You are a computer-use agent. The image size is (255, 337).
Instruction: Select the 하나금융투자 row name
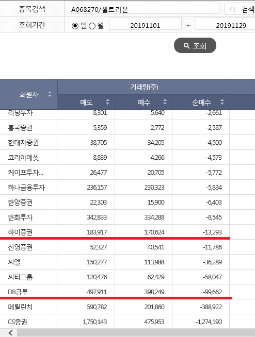(x=26, y=188)
